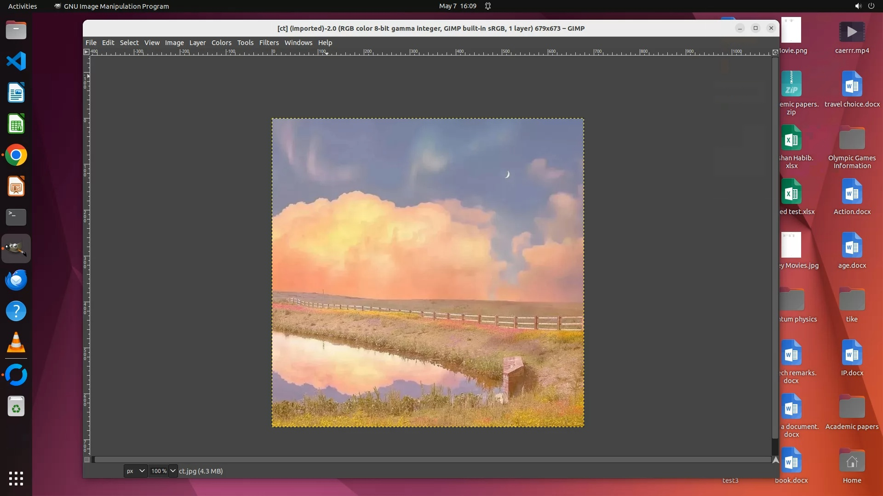Open LibreOffice Calc from the dock
Viewport: 883px width, 496px height.
point(16,124)
